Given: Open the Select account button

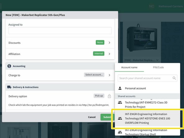Looking at the screenshot, I should pyautogui.click(x=94, y=75).
